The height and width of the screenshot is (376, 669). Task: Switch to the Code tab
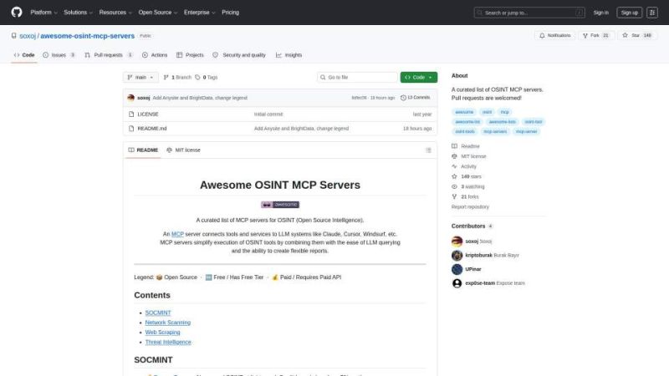click(x=24, y=55)
